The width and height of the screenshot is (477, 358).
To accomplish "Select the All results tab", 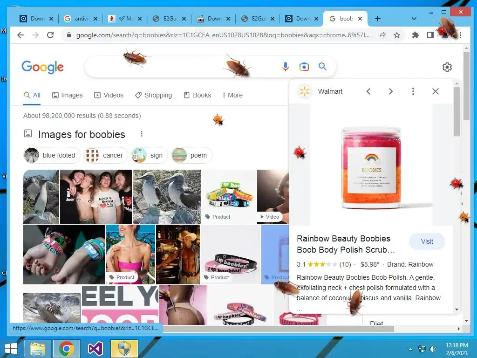I will click(32, 95).
